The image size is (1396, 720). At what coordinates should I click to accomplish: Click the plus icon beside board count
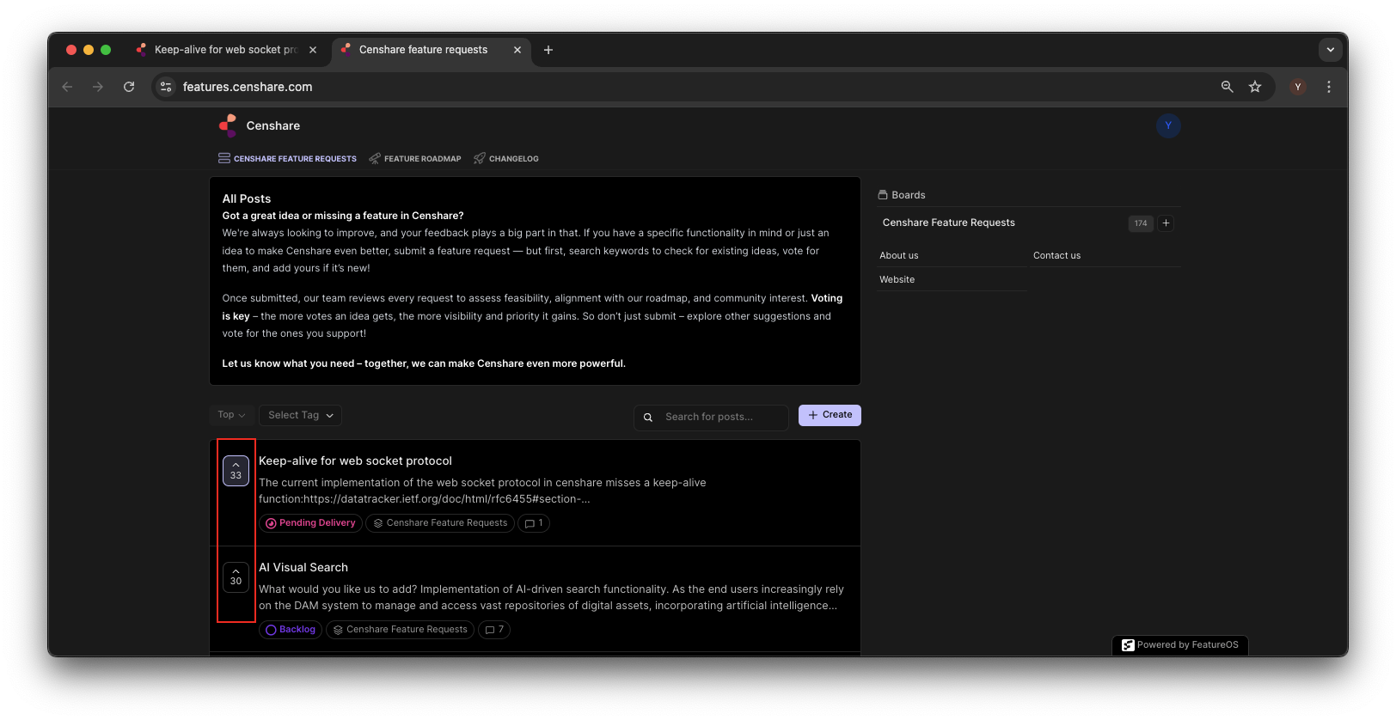[x=1166, y=223]
